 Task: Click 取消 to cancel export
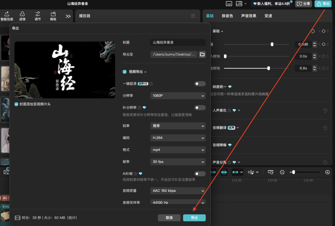[169, 218]
